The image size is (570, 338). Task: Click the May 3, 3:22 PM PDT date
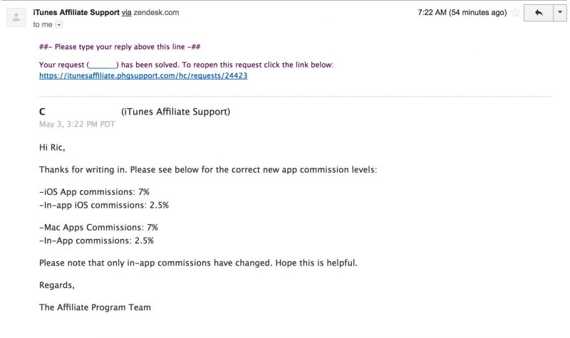click(77, 124)
